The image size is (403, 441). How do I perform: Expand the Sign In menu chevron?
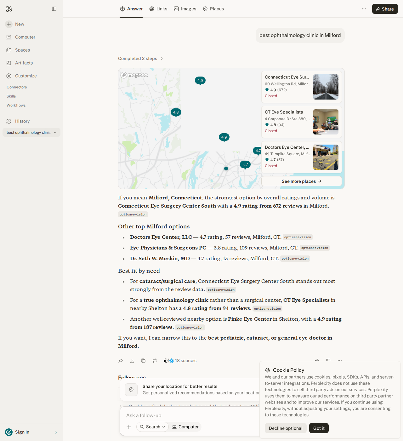(56, 432)
